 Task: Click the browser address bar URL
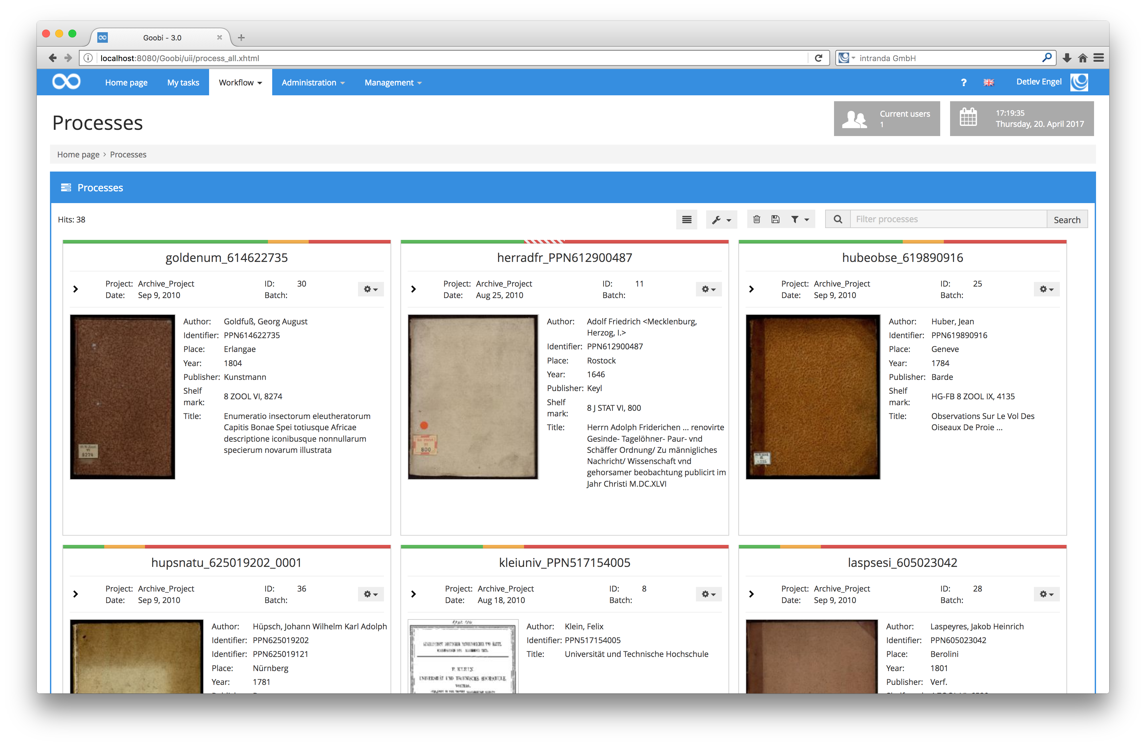coord(179,58)
